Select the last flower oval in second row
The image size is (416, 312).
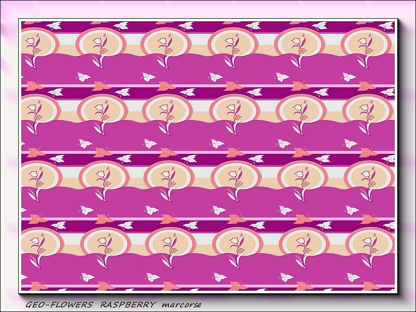367,109
